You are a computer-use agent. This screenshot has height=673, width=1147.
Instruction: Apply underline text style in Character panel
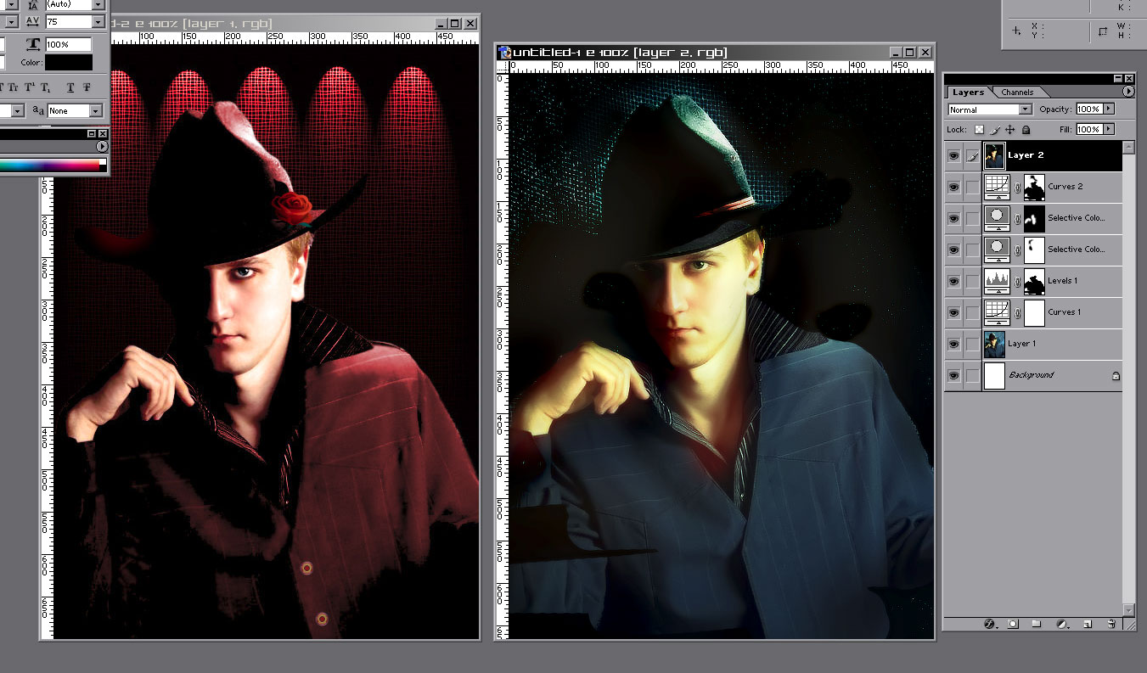(x=70, y=87)
